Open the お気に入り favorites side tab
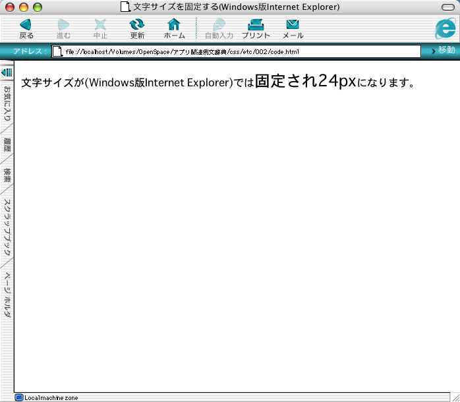Image resolution: width=460 pixels, height=402 pixels. (7, 103)
